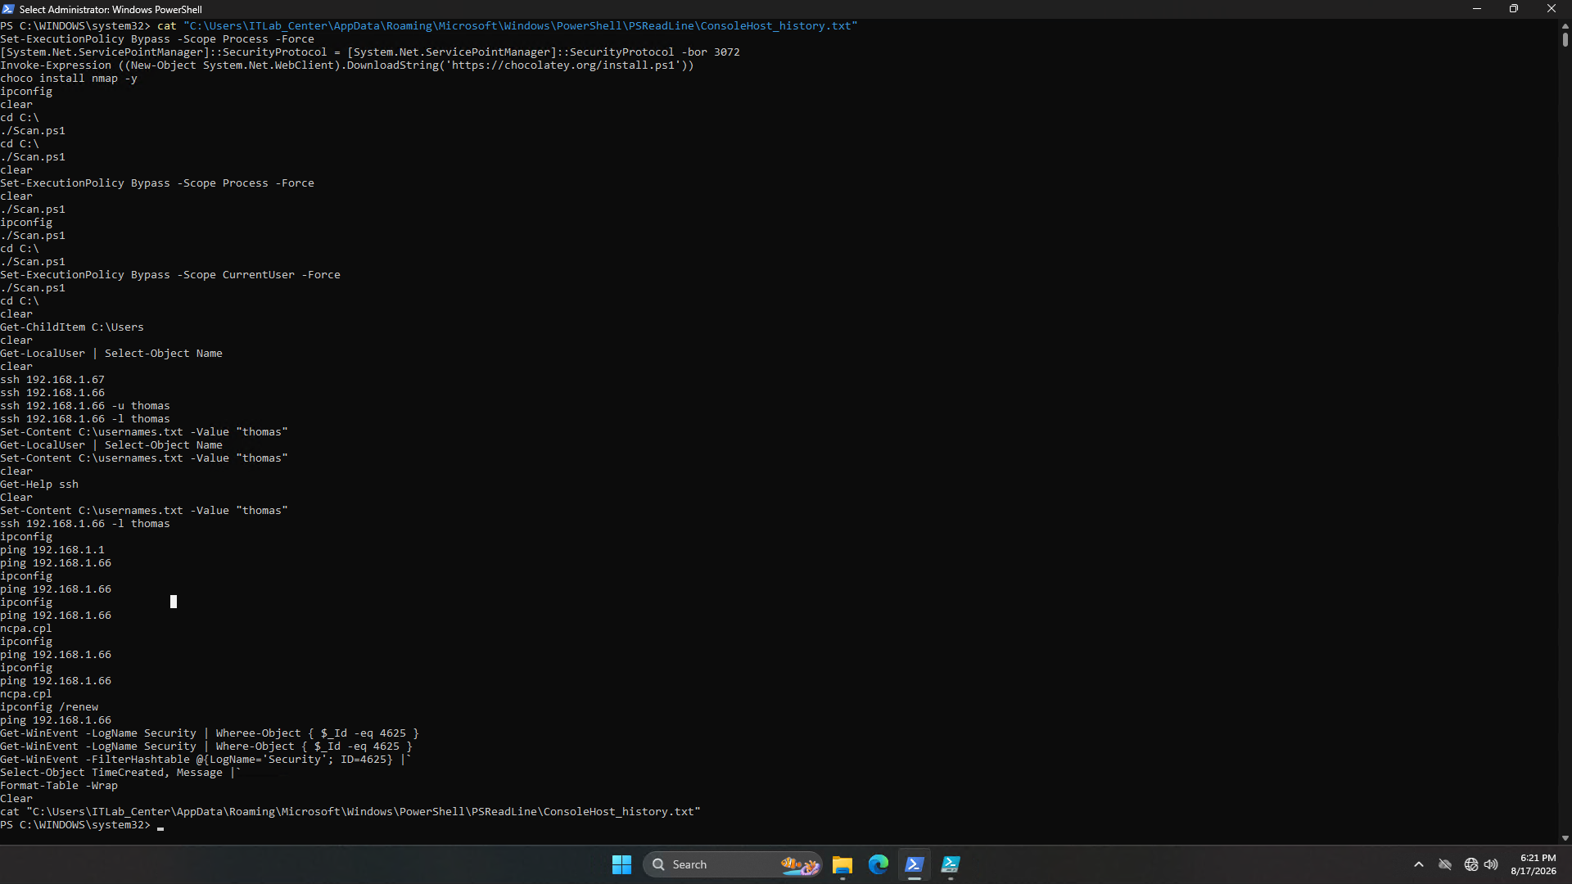Screen dimensions: 1572x884
Task: Open the Windows Start menu
Action: pyautogui.click(x=621, y=864)
